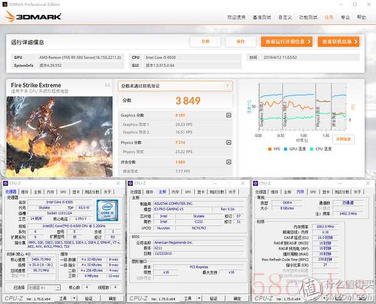This screenshot has width=376, height=304.
Task: Click the 保存 save result button
Action: (x=241, y=42)
